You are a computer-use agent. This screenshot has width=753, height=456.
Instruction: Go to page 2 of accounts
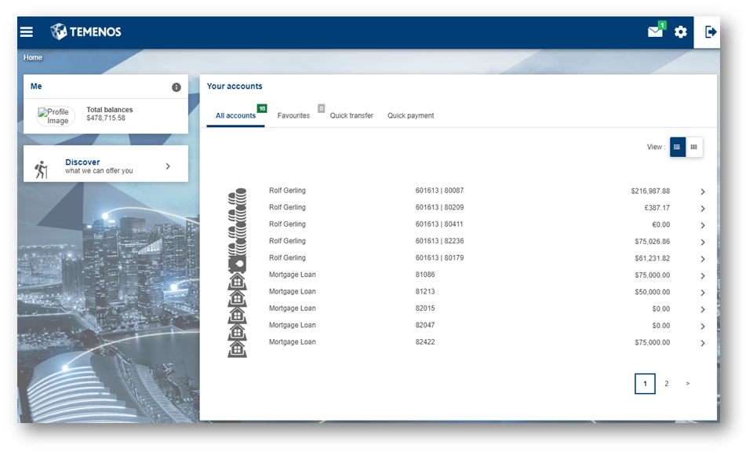(x=667, y=384)
